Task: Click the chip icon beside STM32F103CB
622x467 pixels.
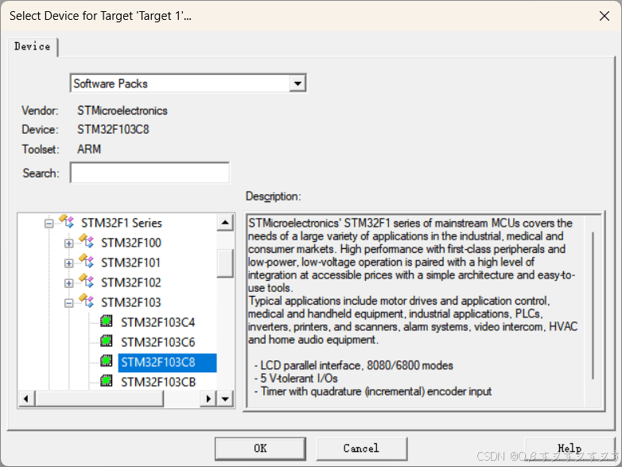Action: tap(107, 380)
